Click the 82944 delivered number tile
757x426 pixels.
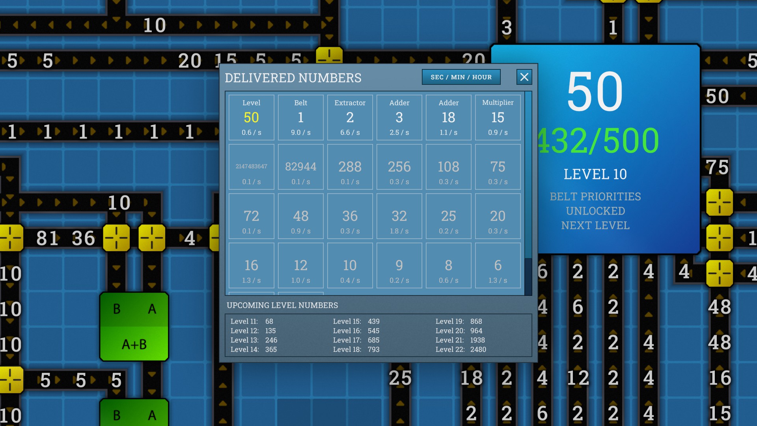[300, 167]
